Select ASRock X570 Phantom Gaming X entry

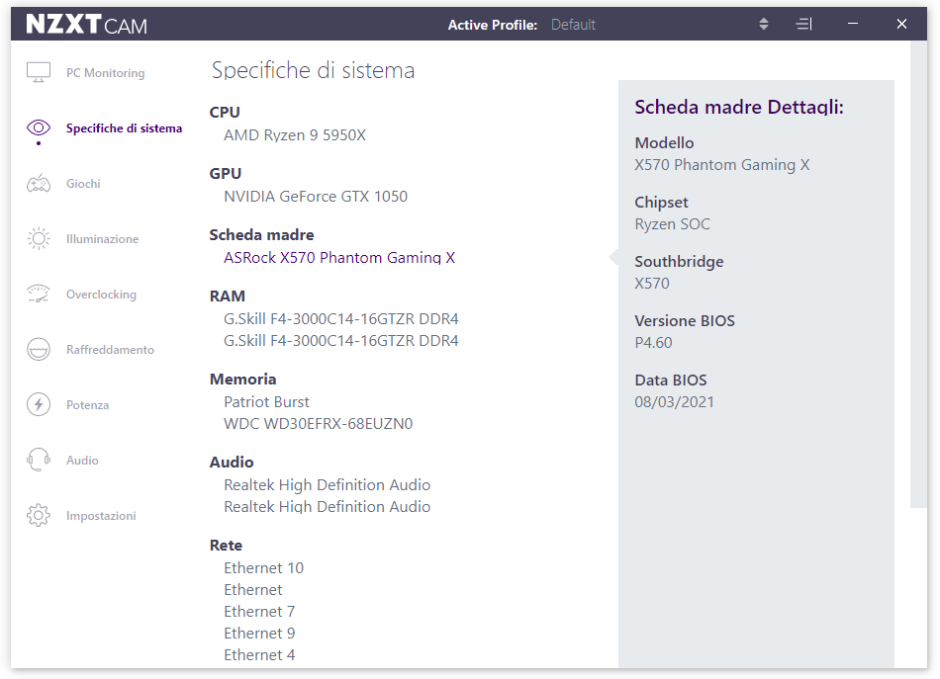pos(339,258)
